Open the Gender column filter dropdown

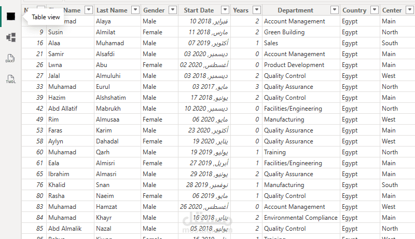(173, 10)
